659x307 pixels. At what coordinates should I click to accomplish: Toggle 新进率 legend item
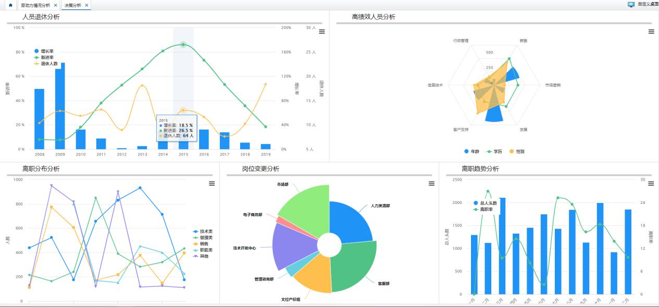(x=46, y=57)
